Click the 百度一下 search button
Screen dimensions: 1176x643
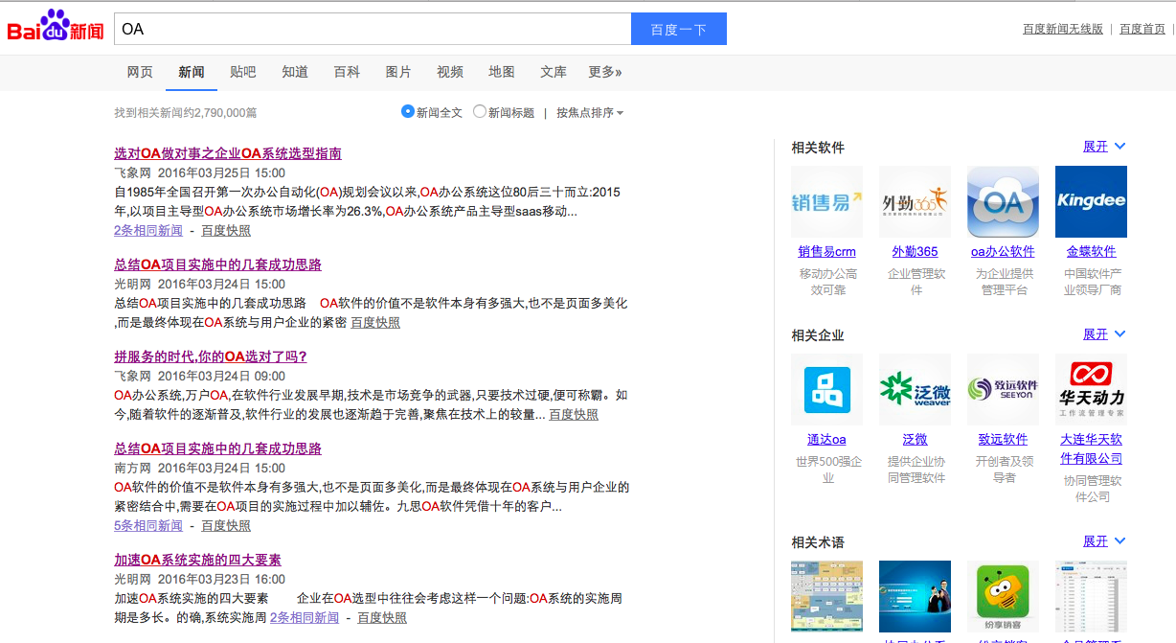(x=678, y=29)
